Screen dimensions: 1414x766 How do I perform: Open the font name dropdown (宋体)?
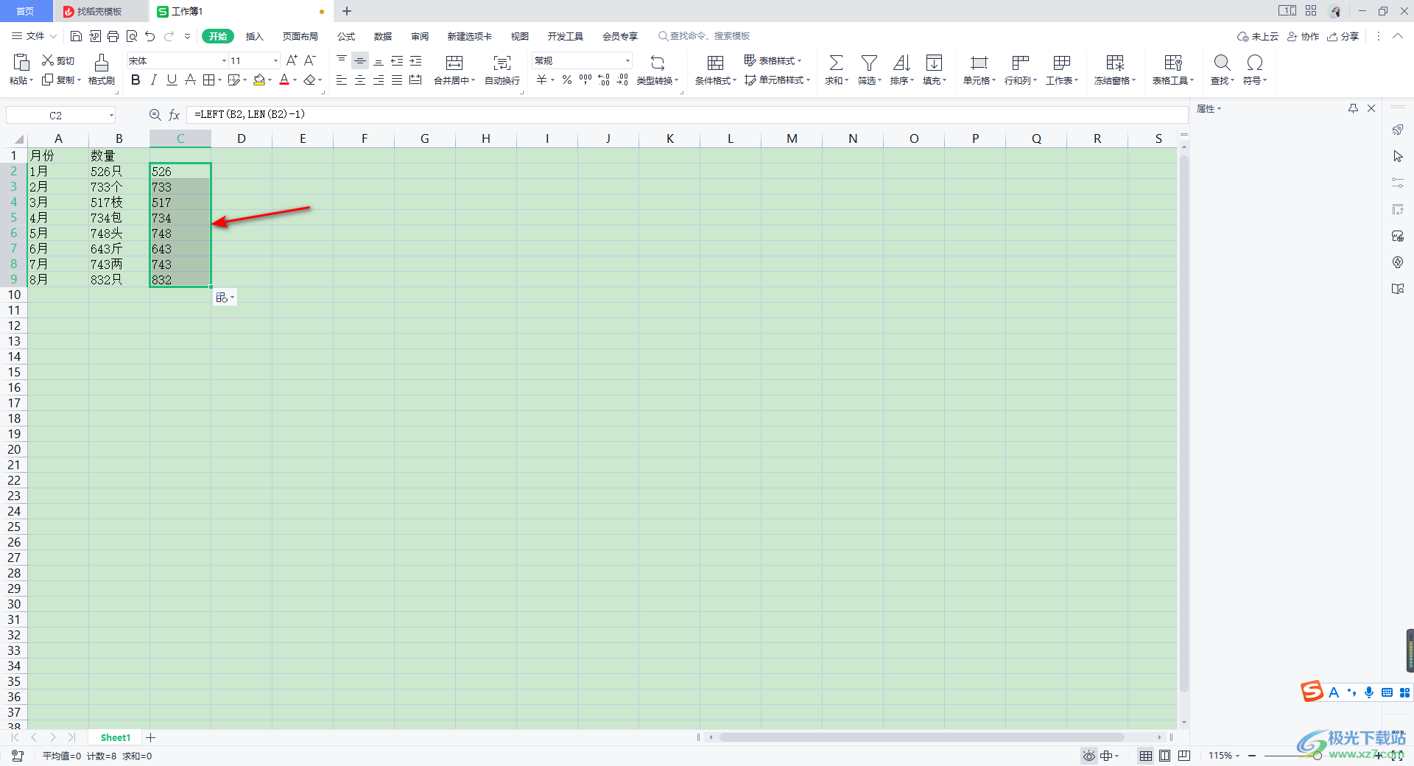click(x=224, y=60)
